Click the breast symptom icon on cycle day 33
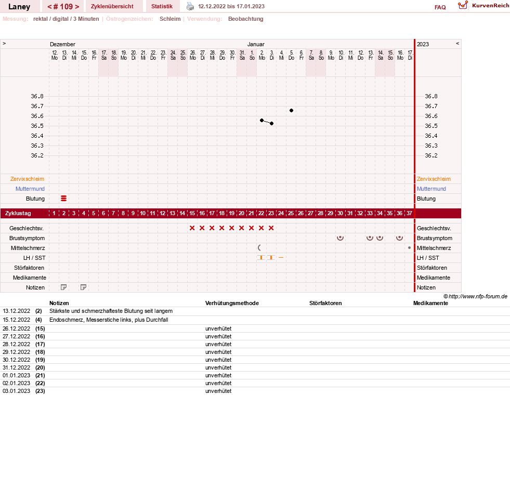510x500 pixels. (x=370, y=238)
